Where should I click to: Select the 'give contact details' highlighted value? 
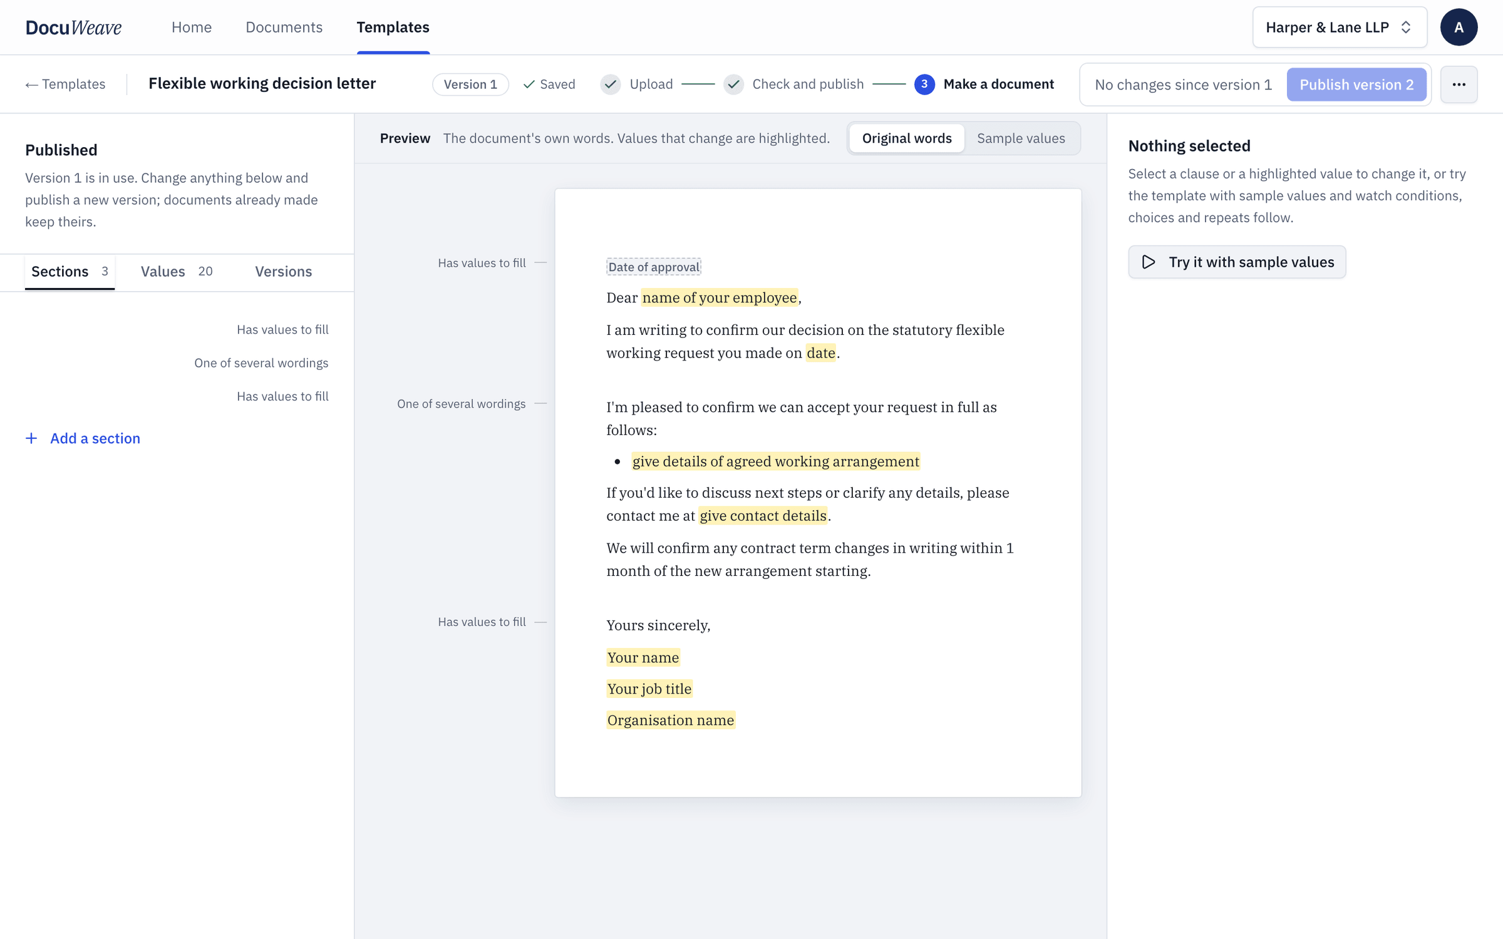click(763, 516)
